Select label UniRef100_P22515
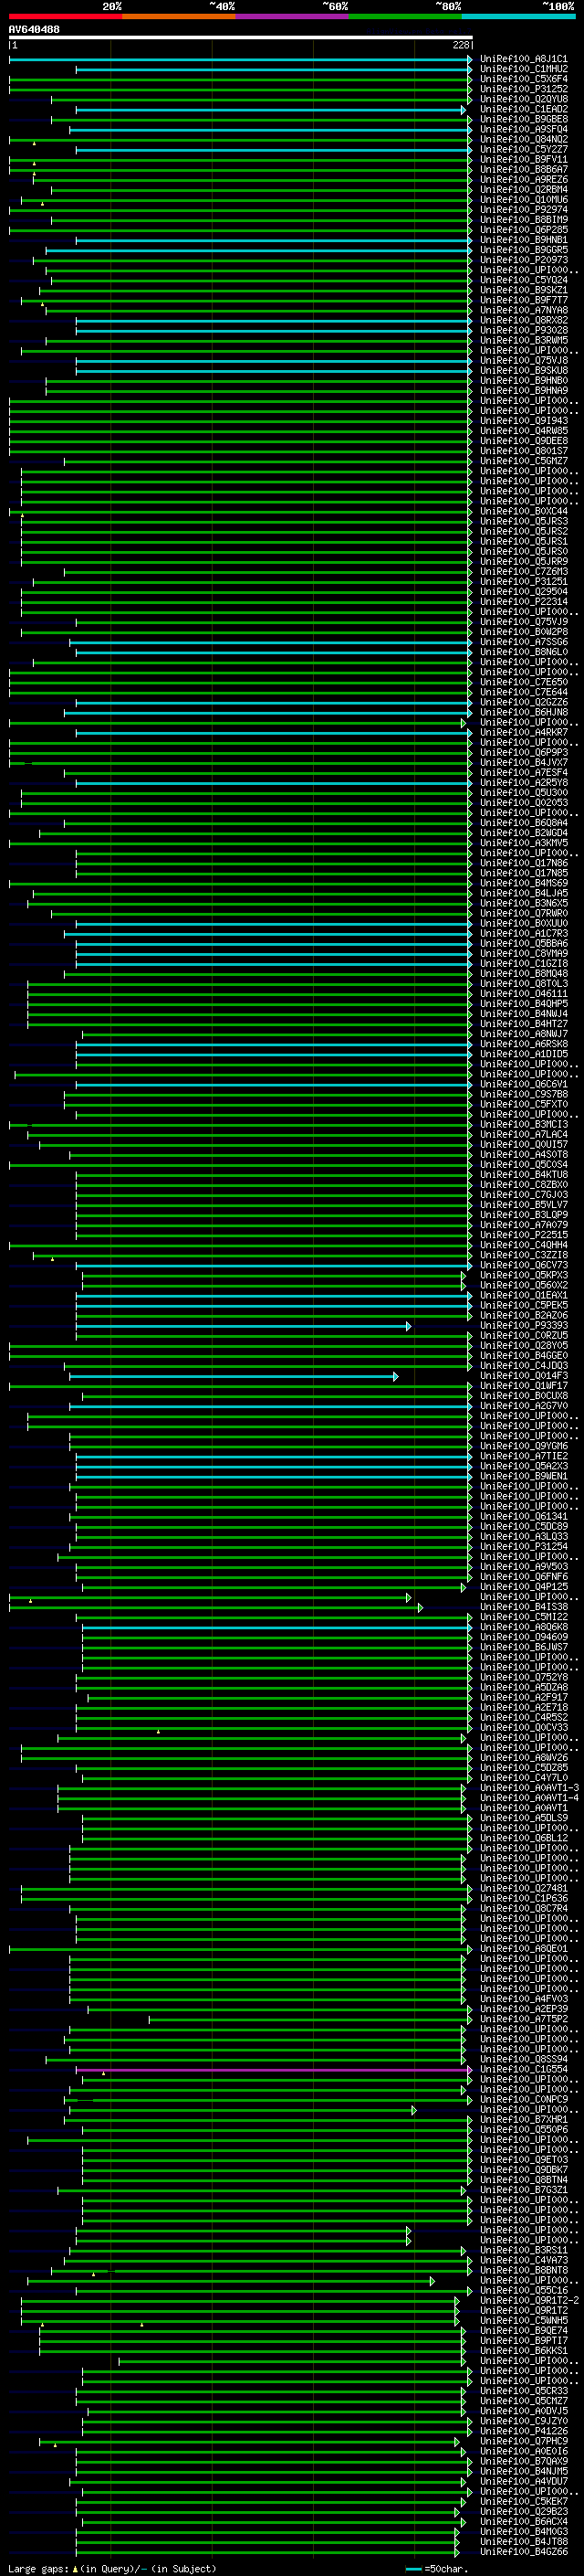Viewport: 584px width, 2576px height. (x=523, y=1234)
